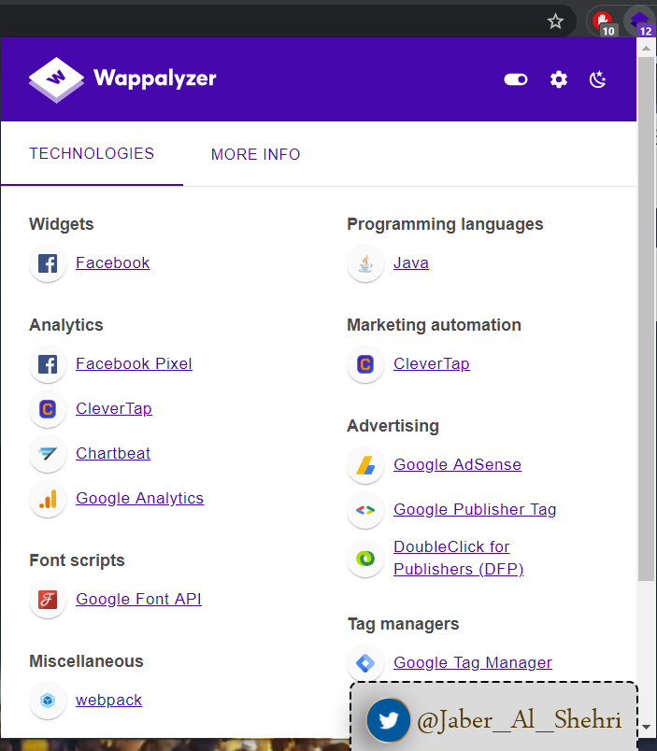Click the webpack cube icon
Viewport: 657px width, 751px height.
click(48, 701)
